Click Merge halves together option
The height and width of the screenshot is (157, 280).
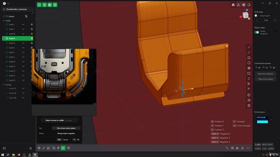tap(66, 133)
